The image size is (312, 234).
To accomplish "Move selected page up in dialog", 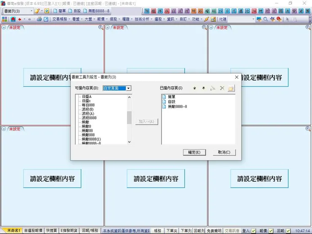I will tap(195, 88).
